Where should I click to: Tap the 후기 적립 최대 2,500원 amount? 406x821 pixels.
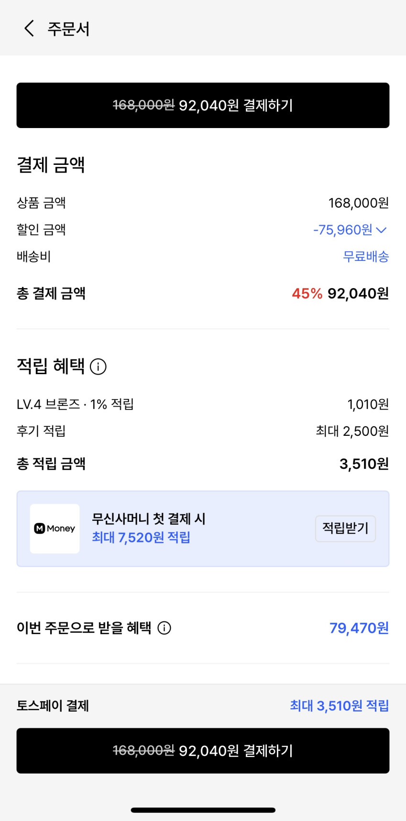[352, 431]
